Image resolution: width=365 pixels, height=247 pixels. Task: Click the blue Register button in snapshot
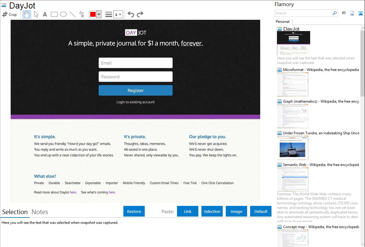coord(136,90)
